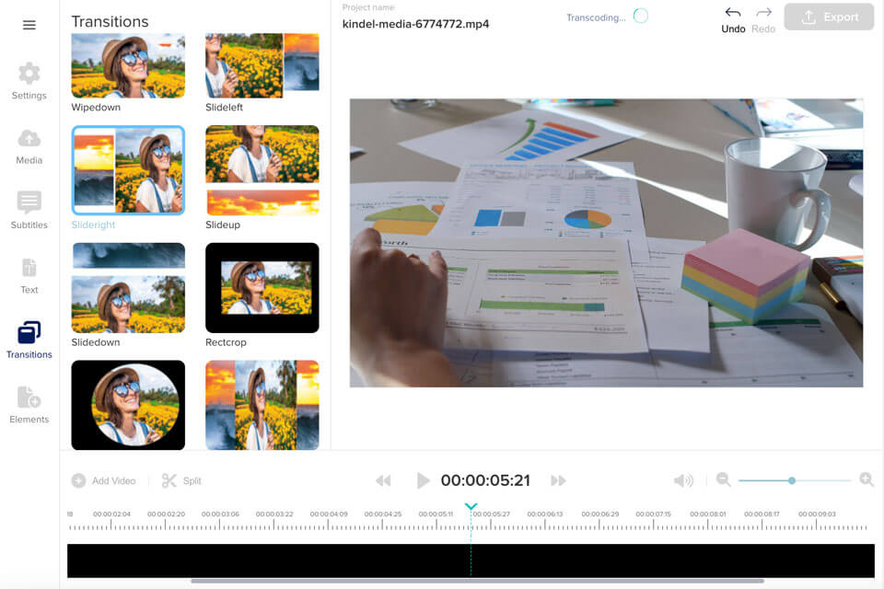
Task: Click the Transcoding status text
Action: (596, 17)
